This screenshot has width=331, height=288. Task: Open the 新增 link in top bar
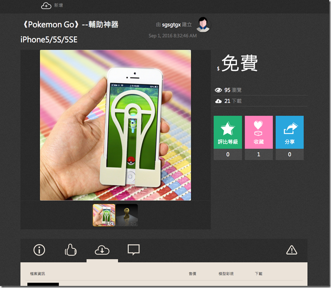click(59, 5)
